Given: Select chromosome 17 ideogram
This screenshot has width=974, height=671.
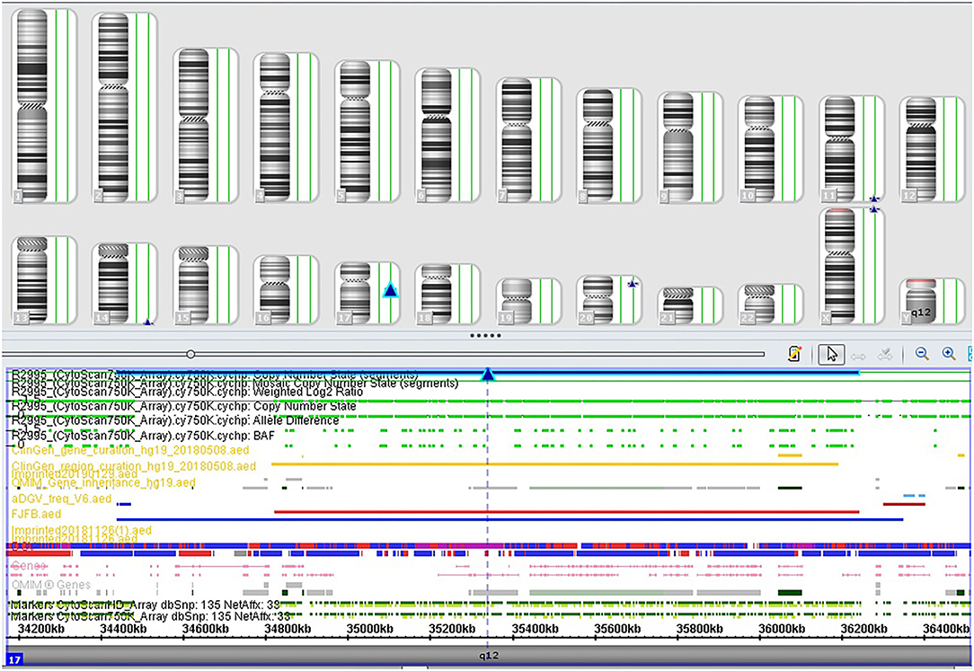Looking at the screenshot, I should tap(355, 293).
